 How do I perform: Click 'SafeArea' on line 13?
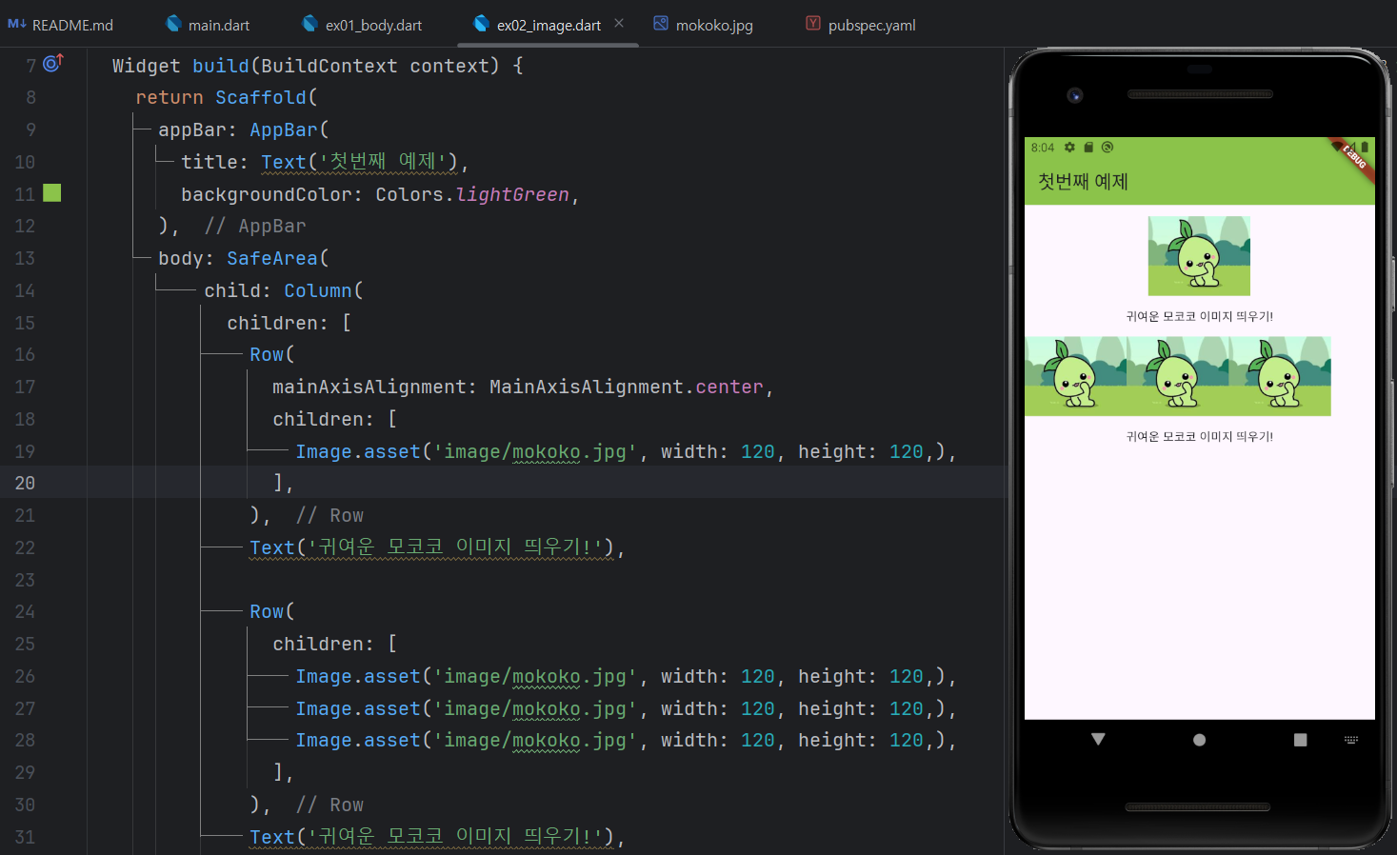[272, 258]
